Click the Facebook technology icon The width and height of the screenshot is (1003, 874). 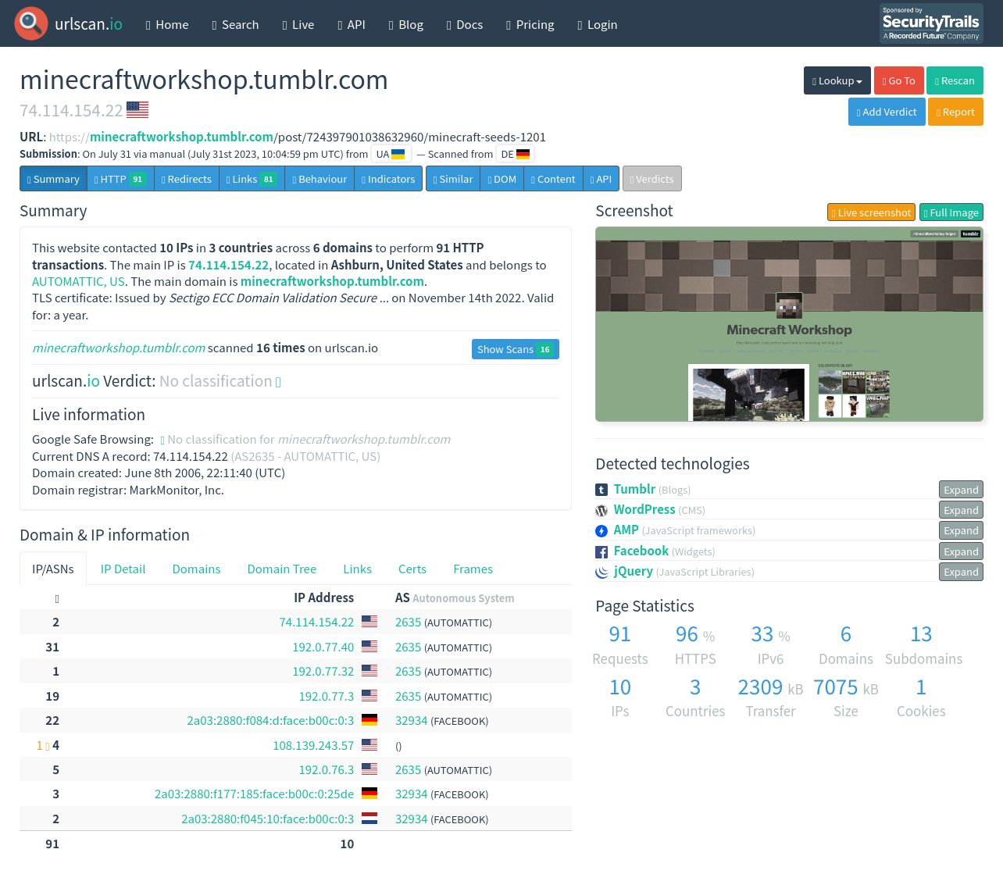click(601, 552)
